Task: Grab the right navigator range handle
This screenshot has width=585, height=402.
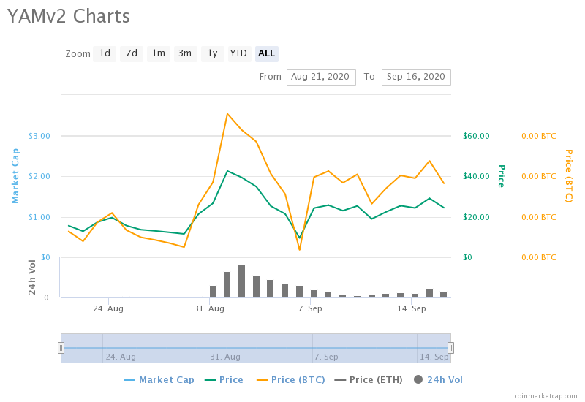Action: coord(450,348)
